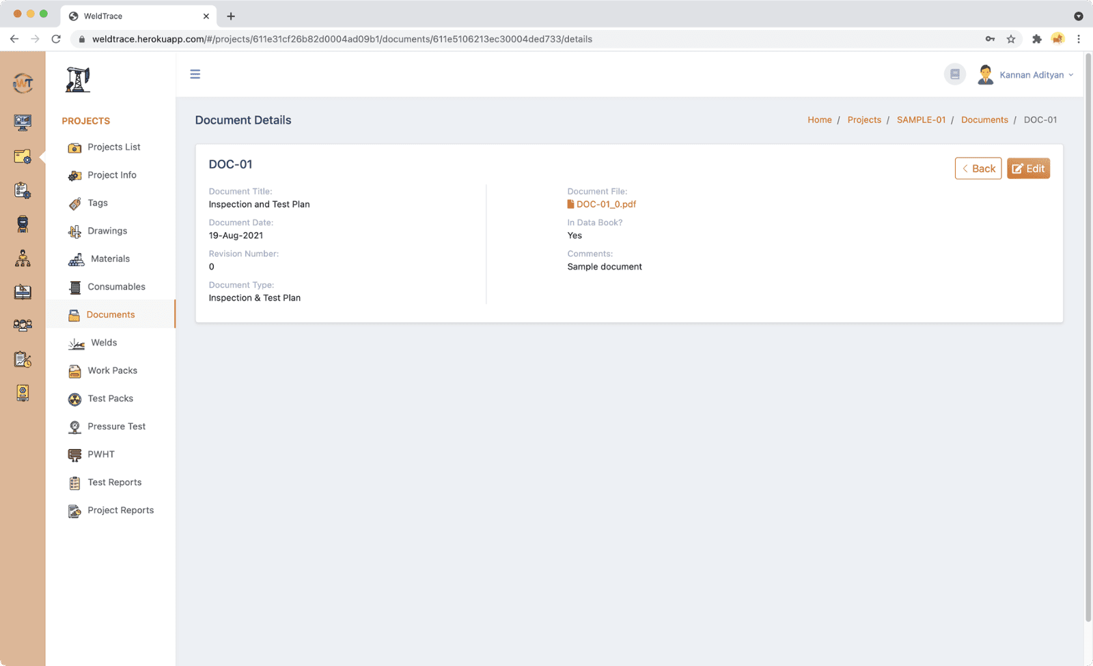The width and height of the screenshot is (1093, 666).
Task: Click the hamburger menu icon
Action: [195, 74]
